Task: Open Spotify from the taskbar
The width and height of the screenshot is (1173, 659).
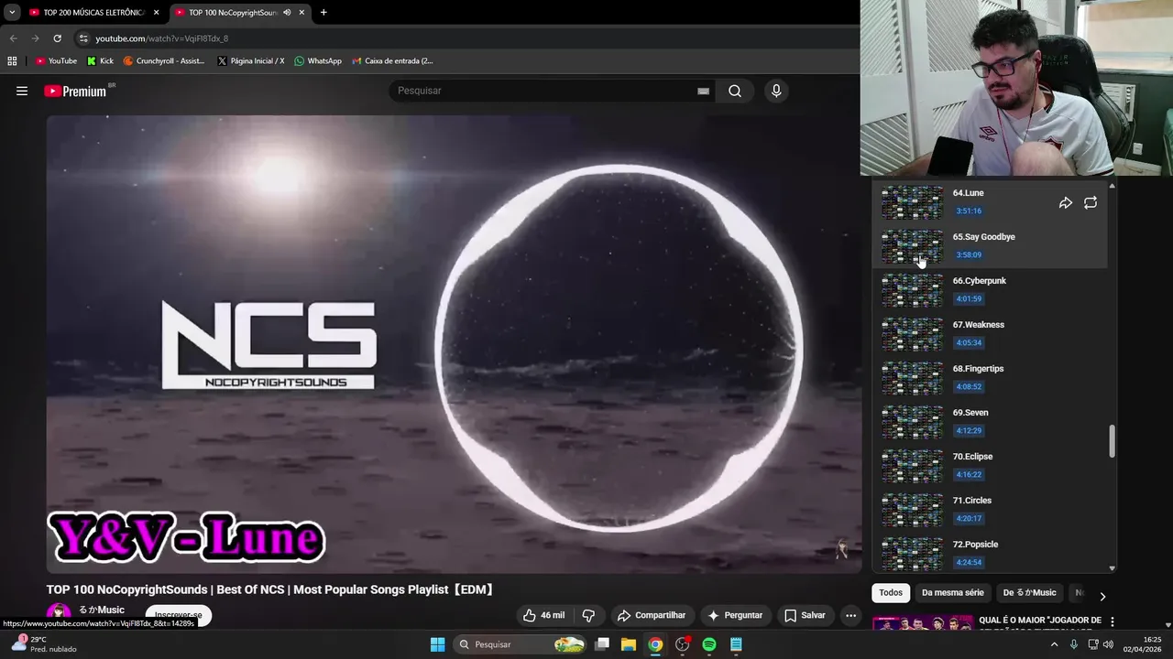Action: 708,644
